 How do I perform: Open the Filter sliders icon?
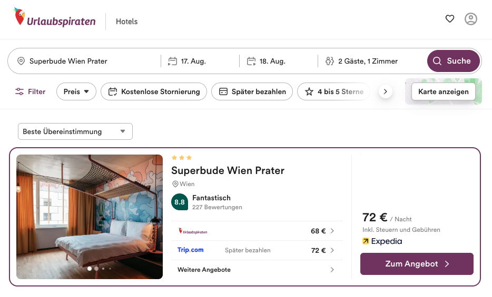click(x=19, y=91)
